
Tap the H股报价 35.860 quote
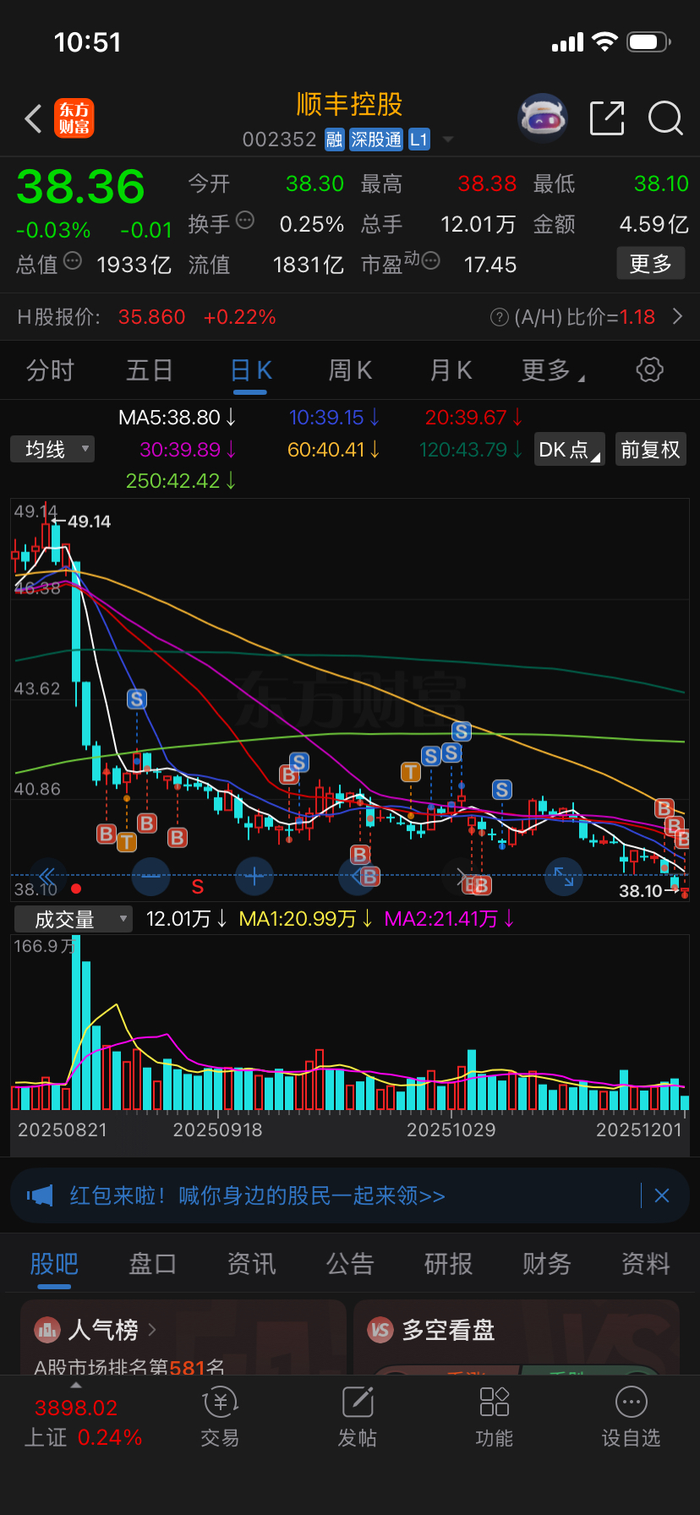click(x=151, y=317)
